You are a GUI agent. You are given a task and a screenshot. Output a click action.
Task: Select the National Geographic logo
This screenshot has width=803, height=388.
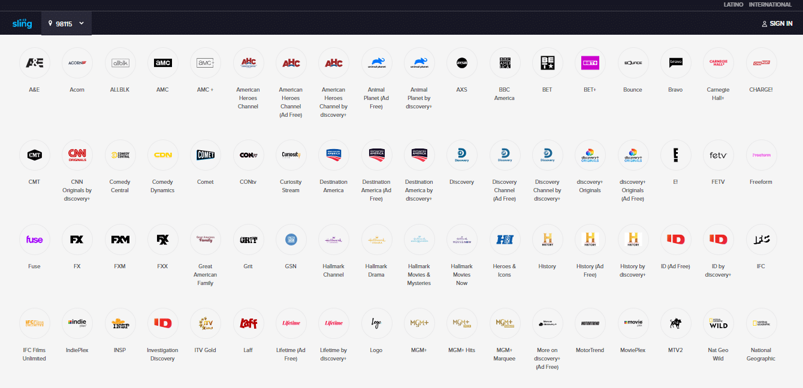761,323
